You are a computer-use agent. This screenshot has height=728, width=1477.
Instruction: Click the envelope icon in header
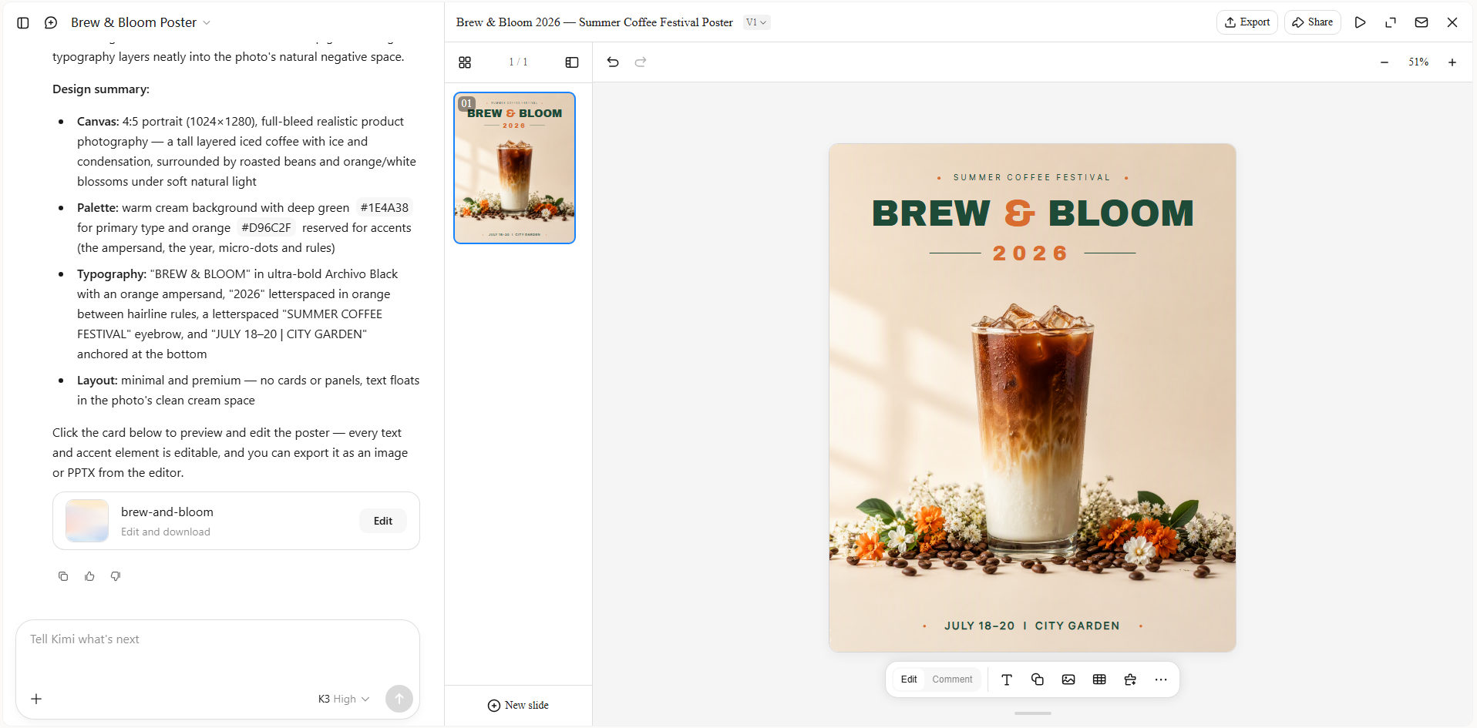pyautogui.click(x=1421, y=22)
